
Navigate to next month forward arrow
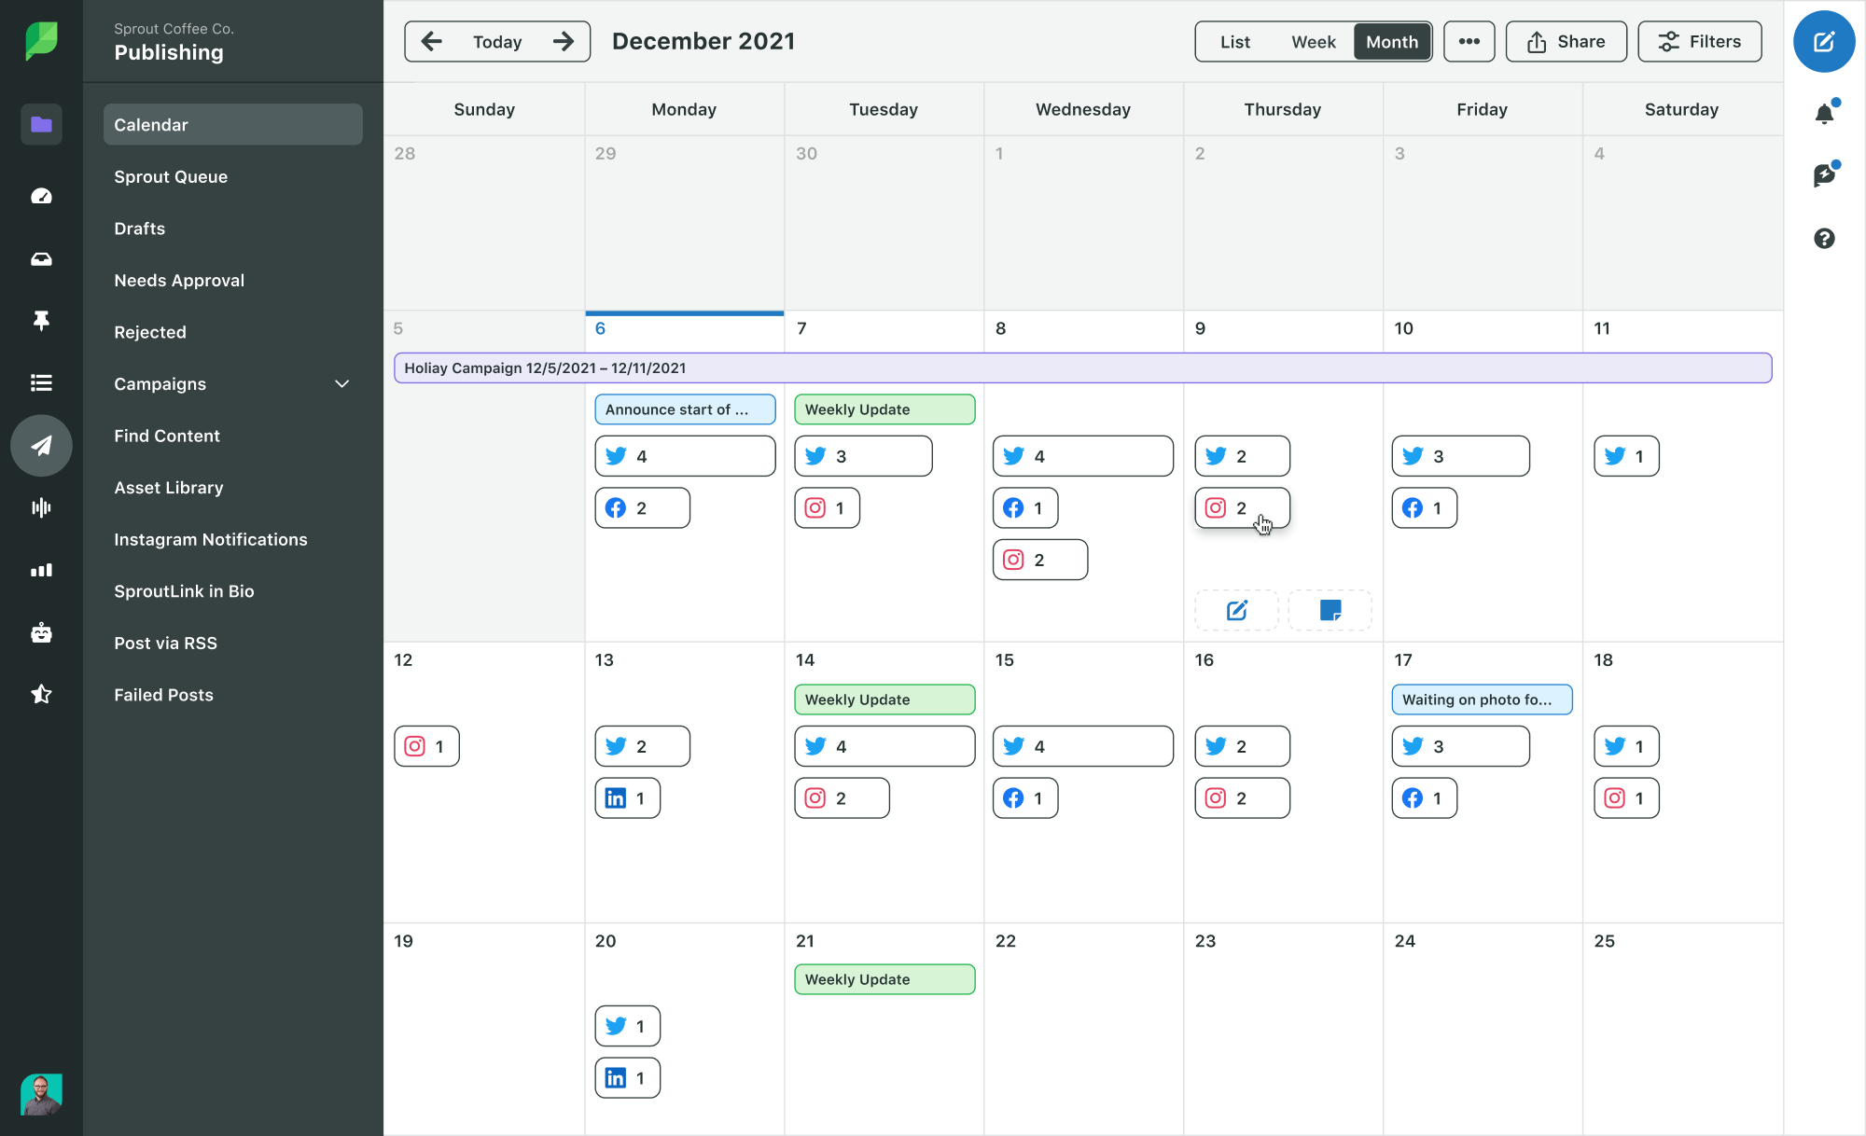(564, 41)
